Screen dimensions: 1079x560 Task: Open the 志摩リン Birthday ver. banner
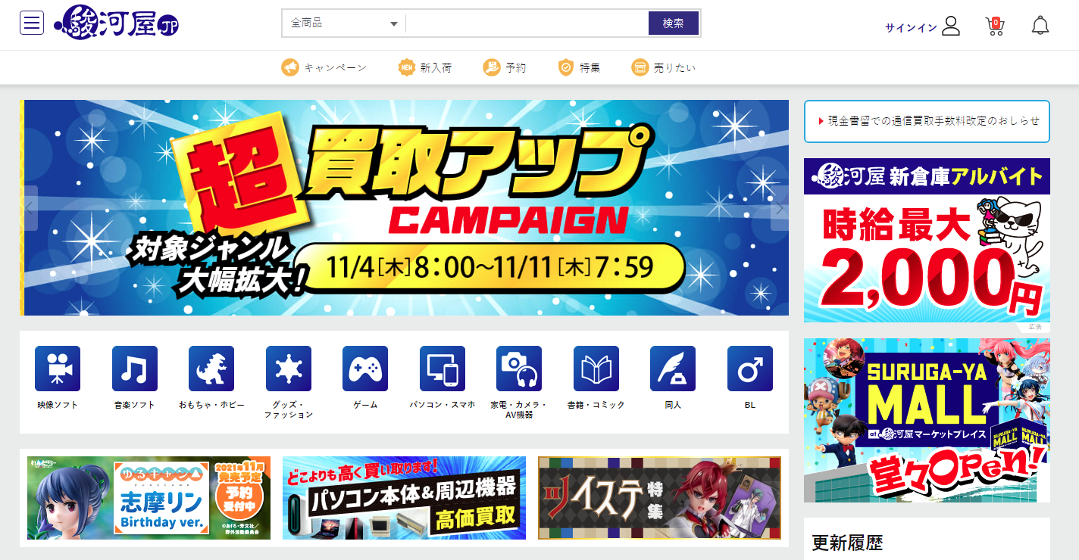click(x=149, y=498)
